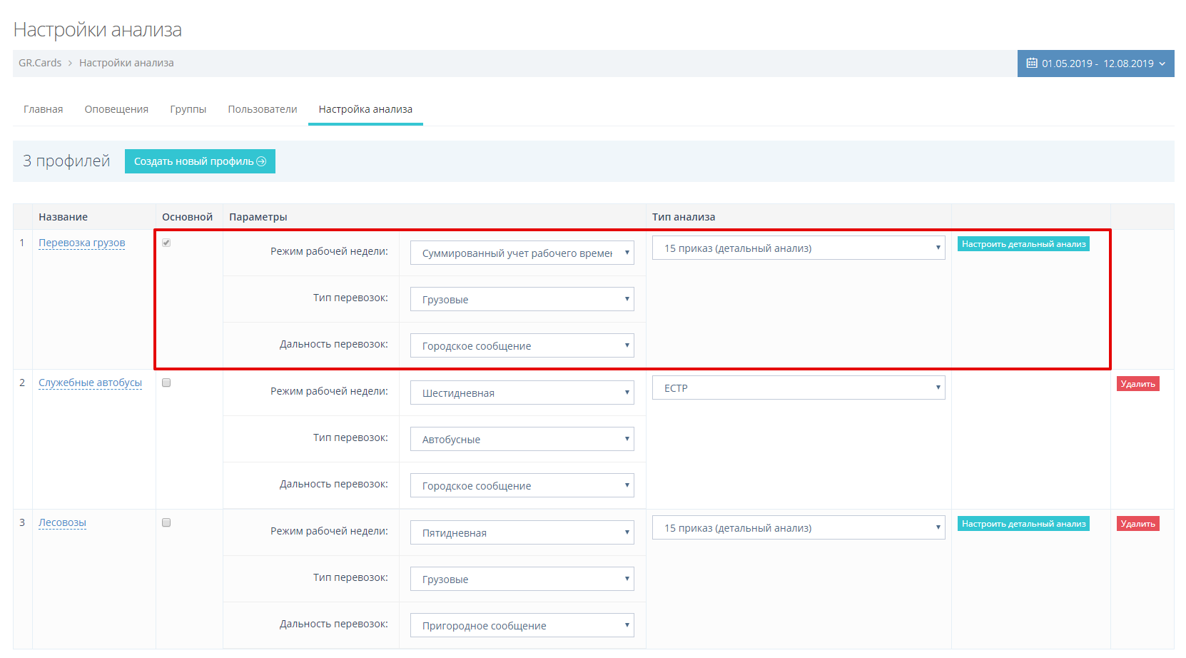Open the Лесовозы profile link
The height and width of the screenshot is (658, 1186).
62,522
